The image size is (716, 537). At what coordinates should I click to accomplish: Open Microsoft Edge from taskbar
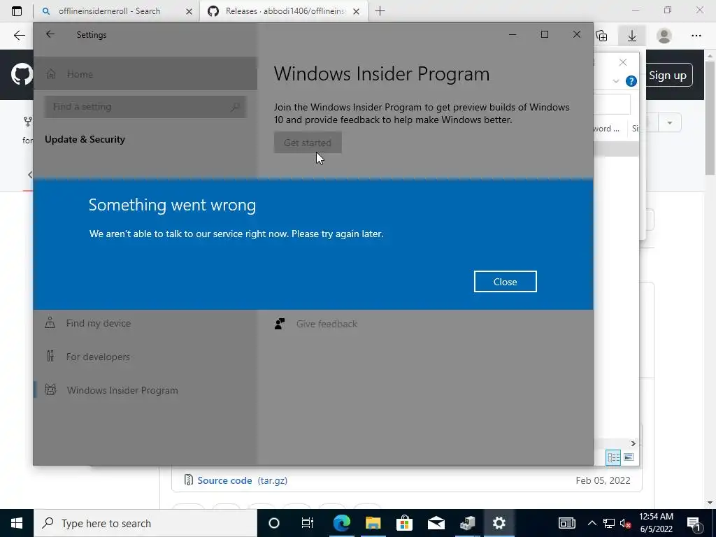[341, 523]
